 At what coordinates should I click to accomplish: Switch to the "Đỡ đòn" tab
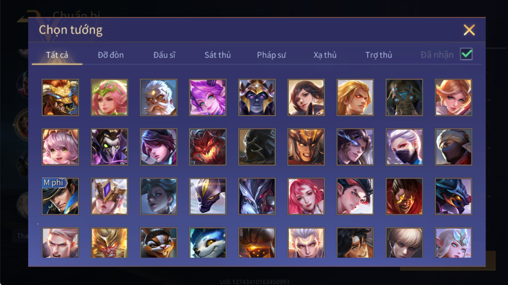tap(111, 55)
